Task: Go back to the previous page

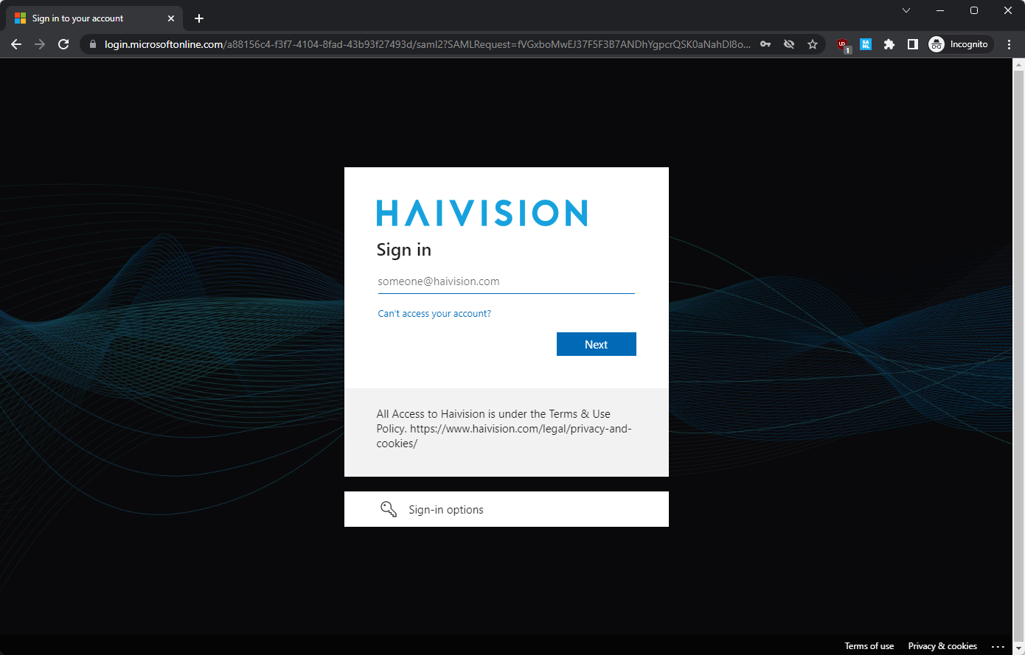Action: 16,44
